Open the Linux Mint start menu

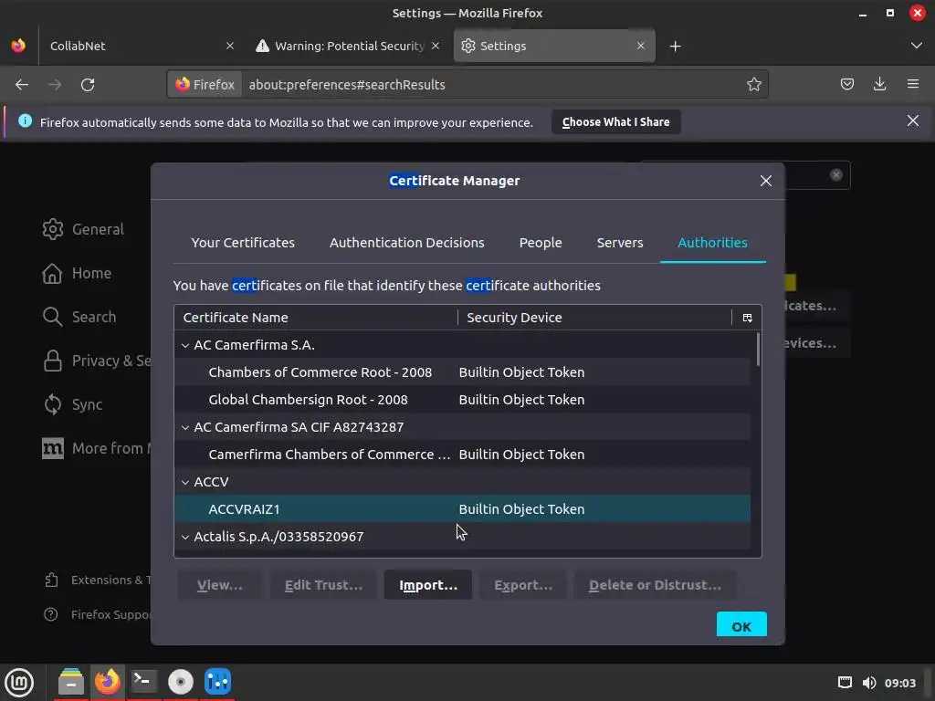(19, 683)
